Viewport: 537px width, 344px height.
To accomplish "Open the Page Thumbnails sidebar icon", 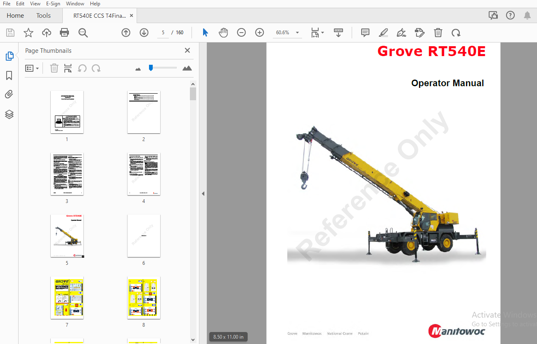I will click(x=9, y=56).
